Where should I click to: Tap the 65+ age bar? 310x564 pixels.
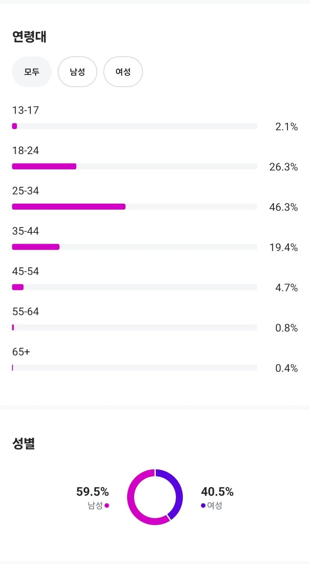pyautogui.click(x=134, y=368)
